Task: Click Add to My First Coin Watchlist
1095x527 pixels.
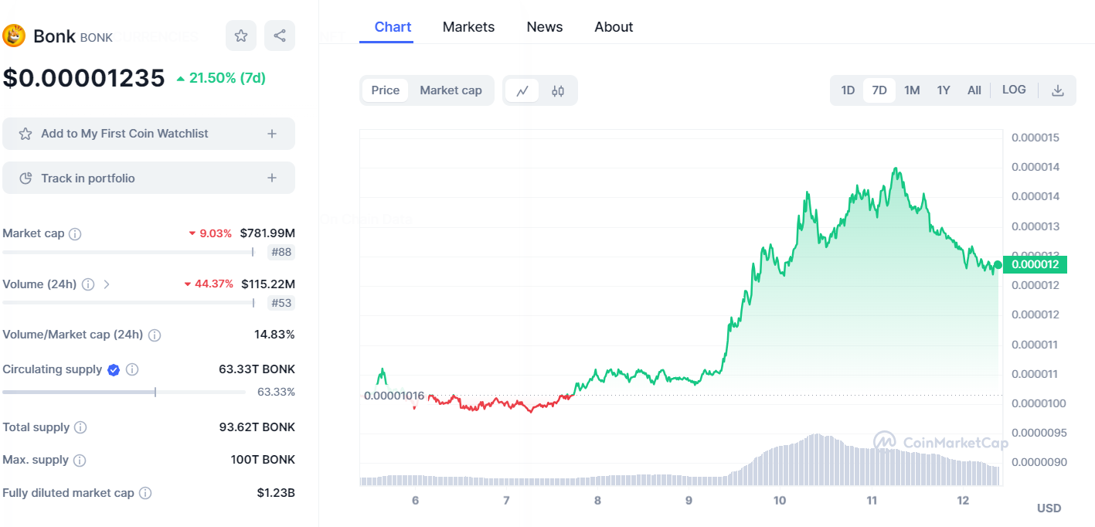Action: [148, 134]
